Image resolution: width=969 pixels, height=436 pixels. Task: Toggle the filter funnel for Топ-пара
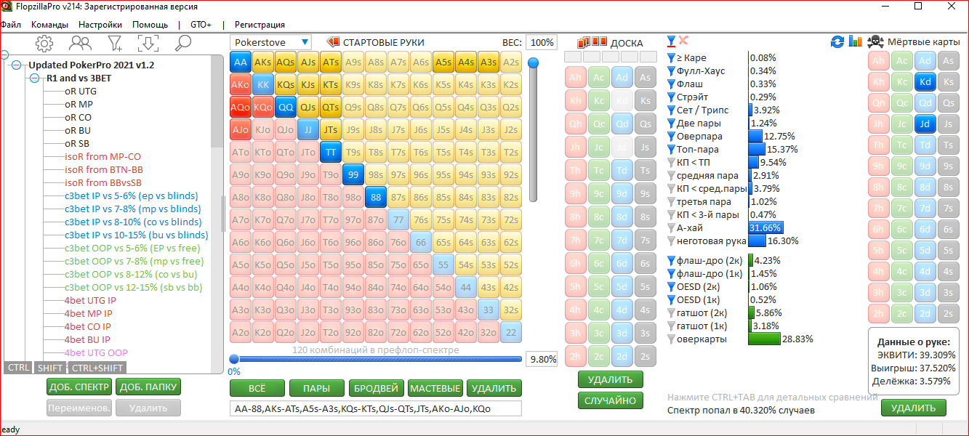[671, 149]
